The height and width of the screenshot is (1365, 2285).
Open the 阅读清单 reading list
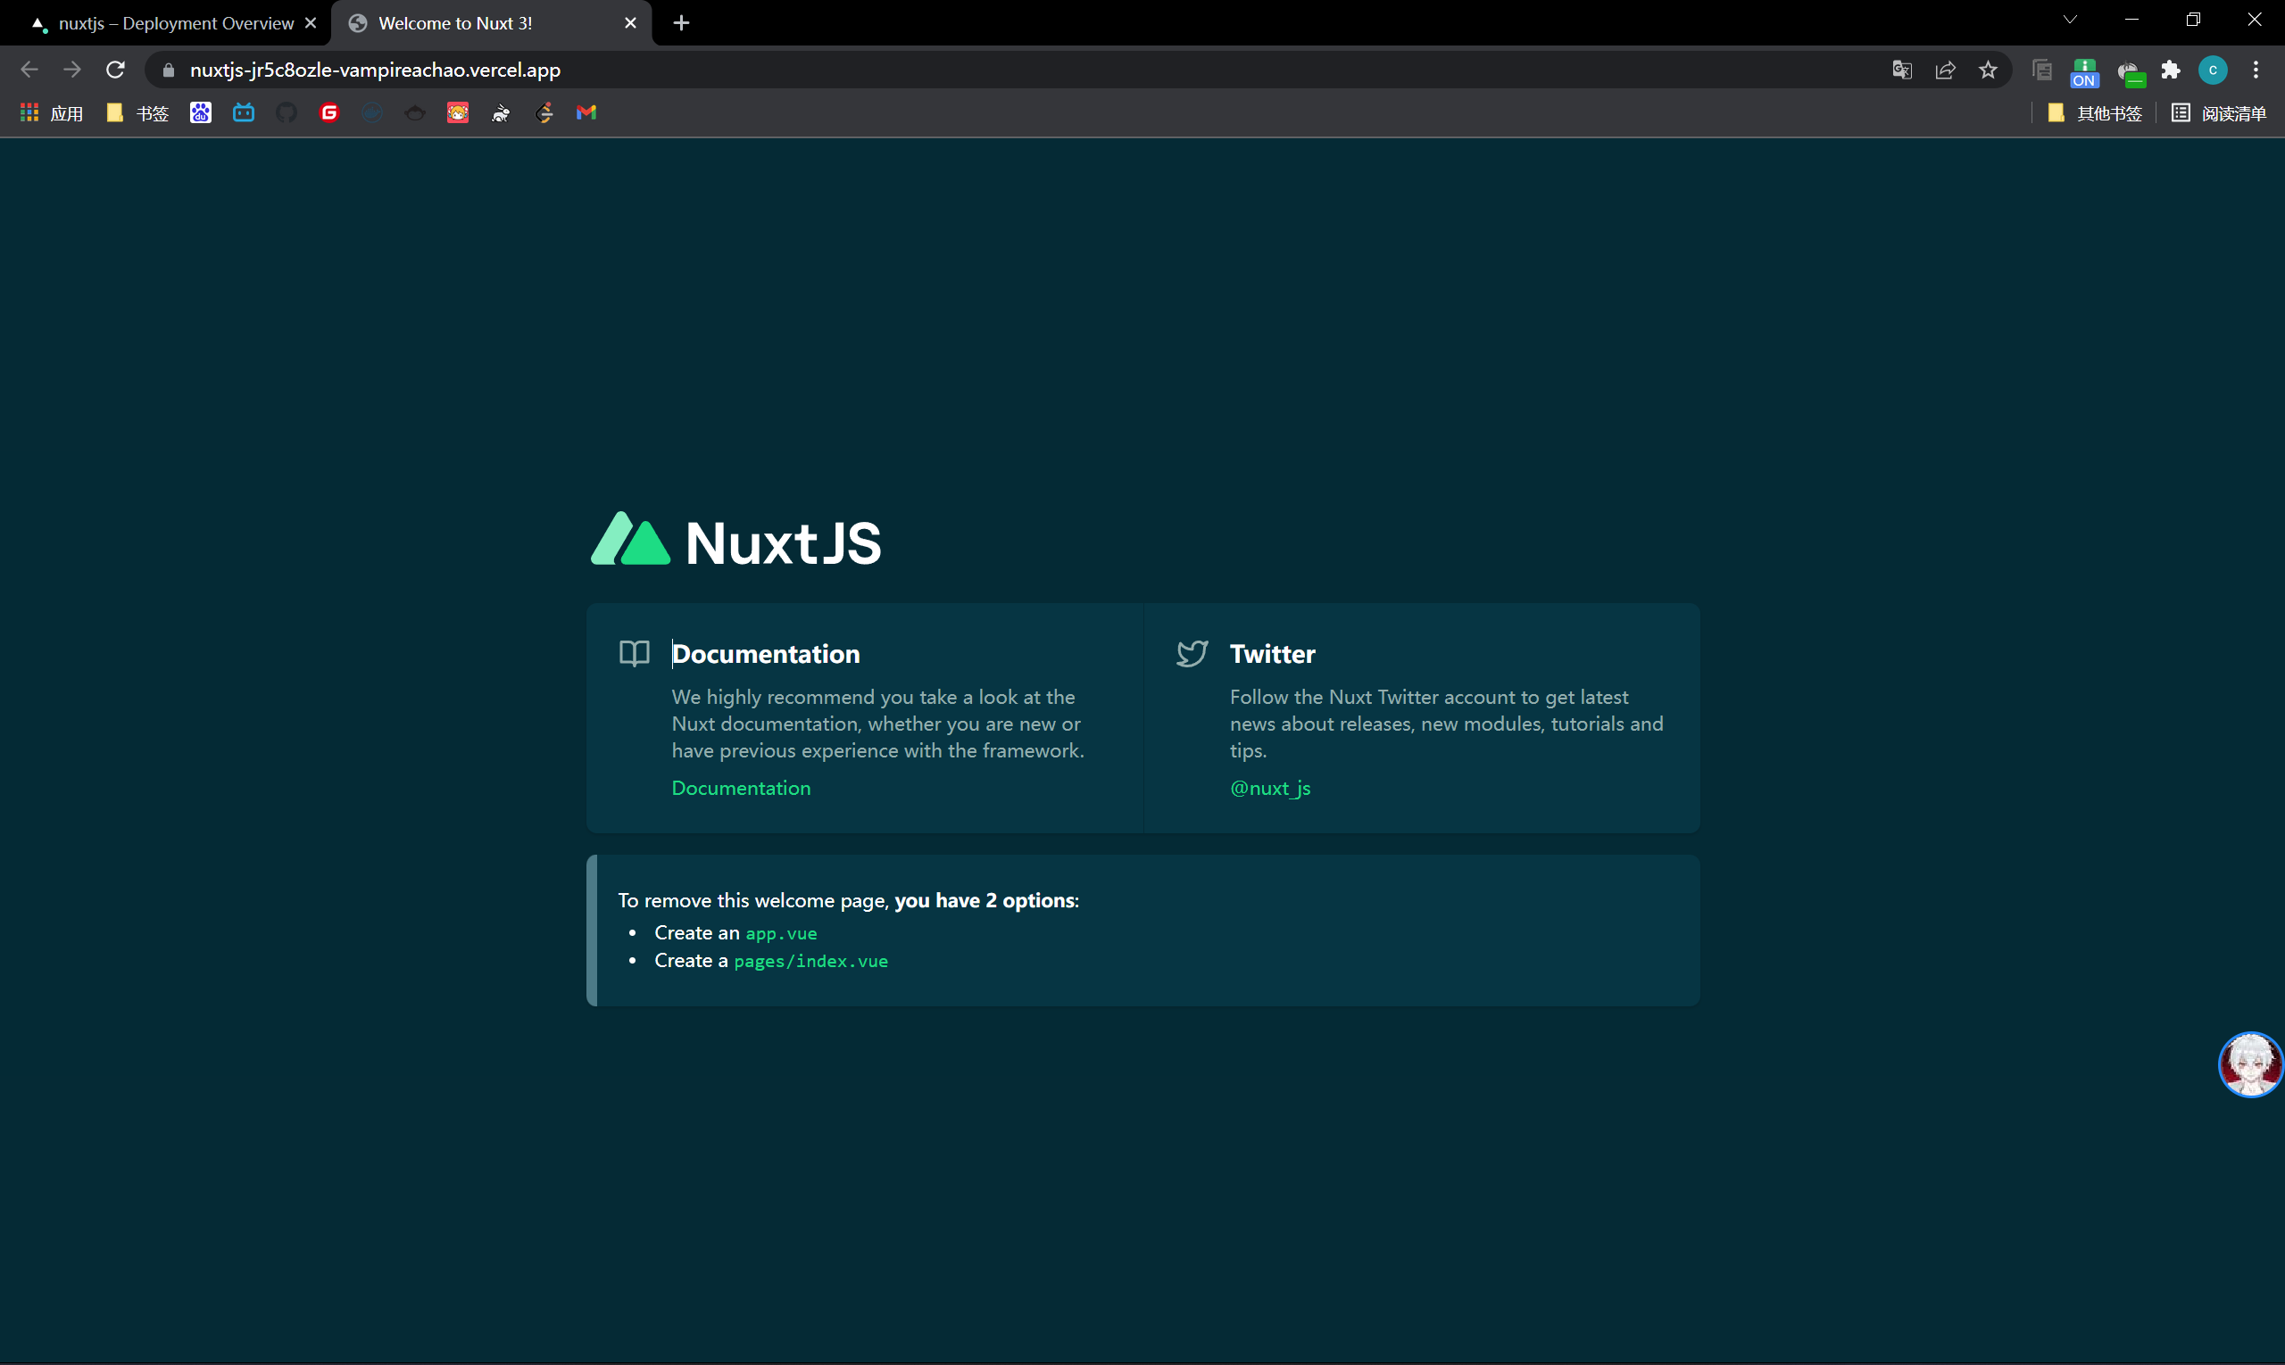(2219, 113)
